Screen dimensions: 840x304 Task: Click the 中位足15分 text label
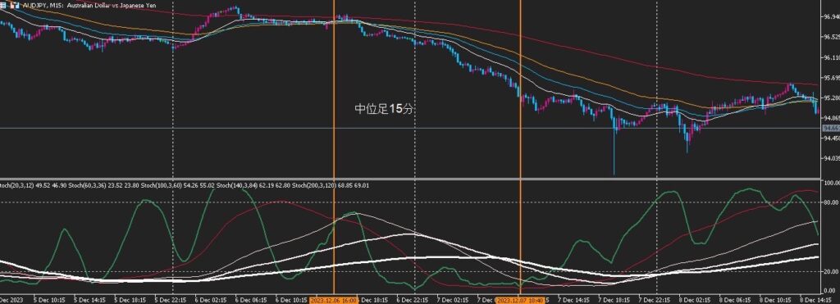pos(384,109)
